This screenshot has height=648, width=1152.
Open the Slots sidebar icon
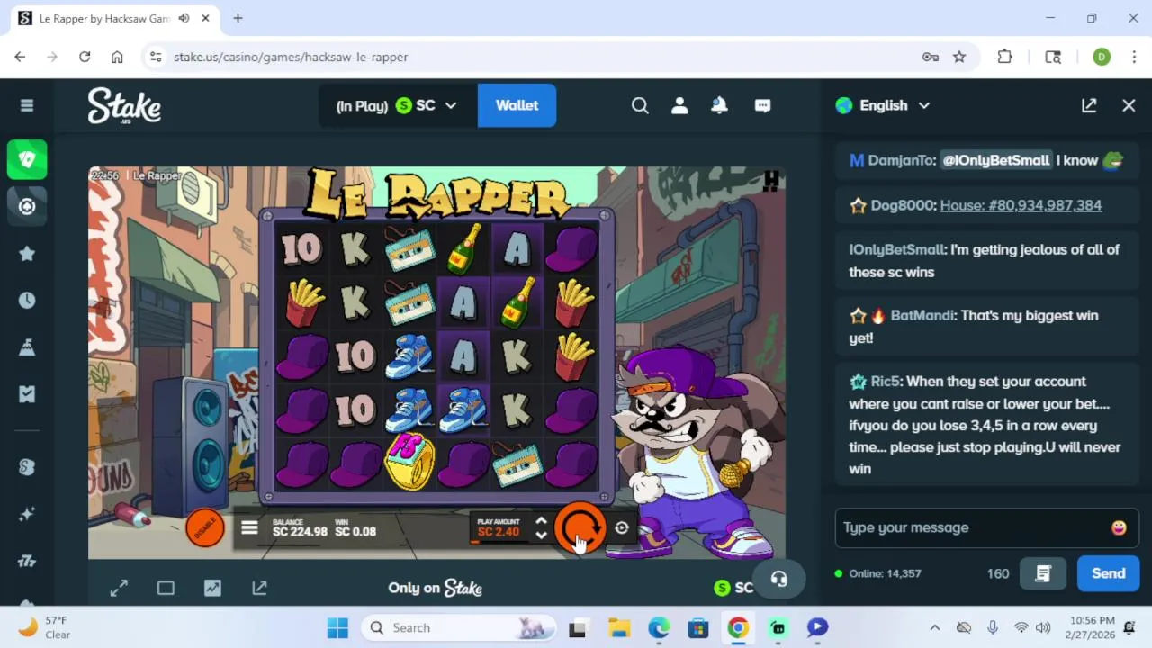click(x=27, y=561)
